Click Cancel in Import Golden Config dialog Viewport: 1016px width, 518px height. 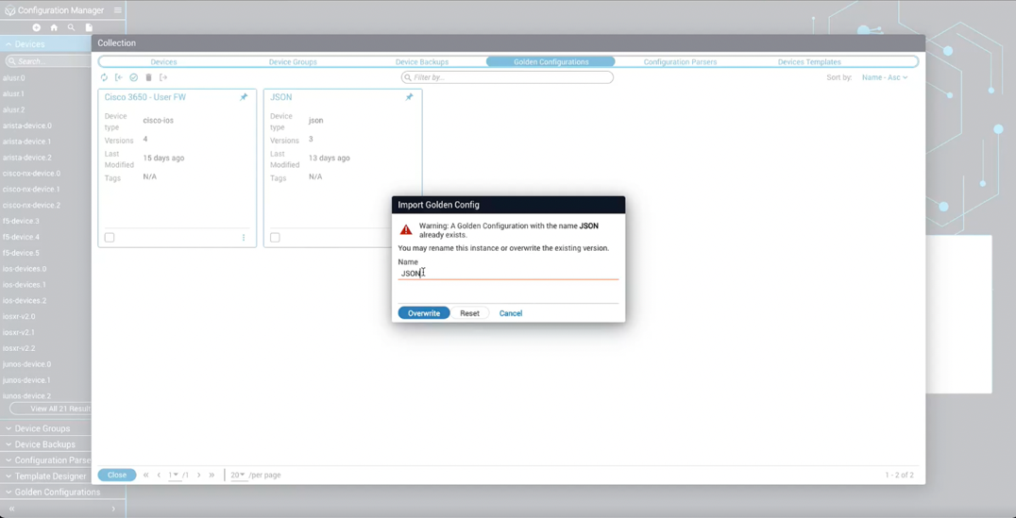(x=511, y=313)
